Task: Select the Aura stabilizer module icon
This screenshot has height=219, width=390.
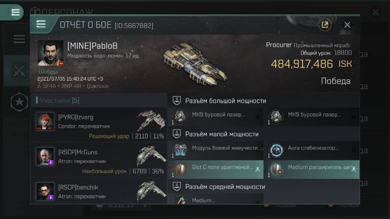Action: [276, 150]
